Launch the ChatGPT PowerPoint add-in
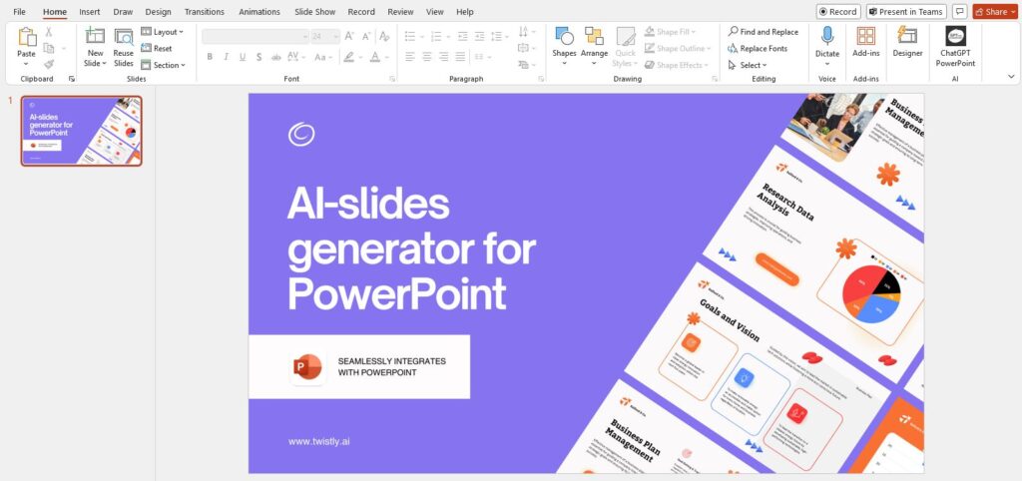The width and height of the screenshot is (1022, 481). tap(955, 47)
